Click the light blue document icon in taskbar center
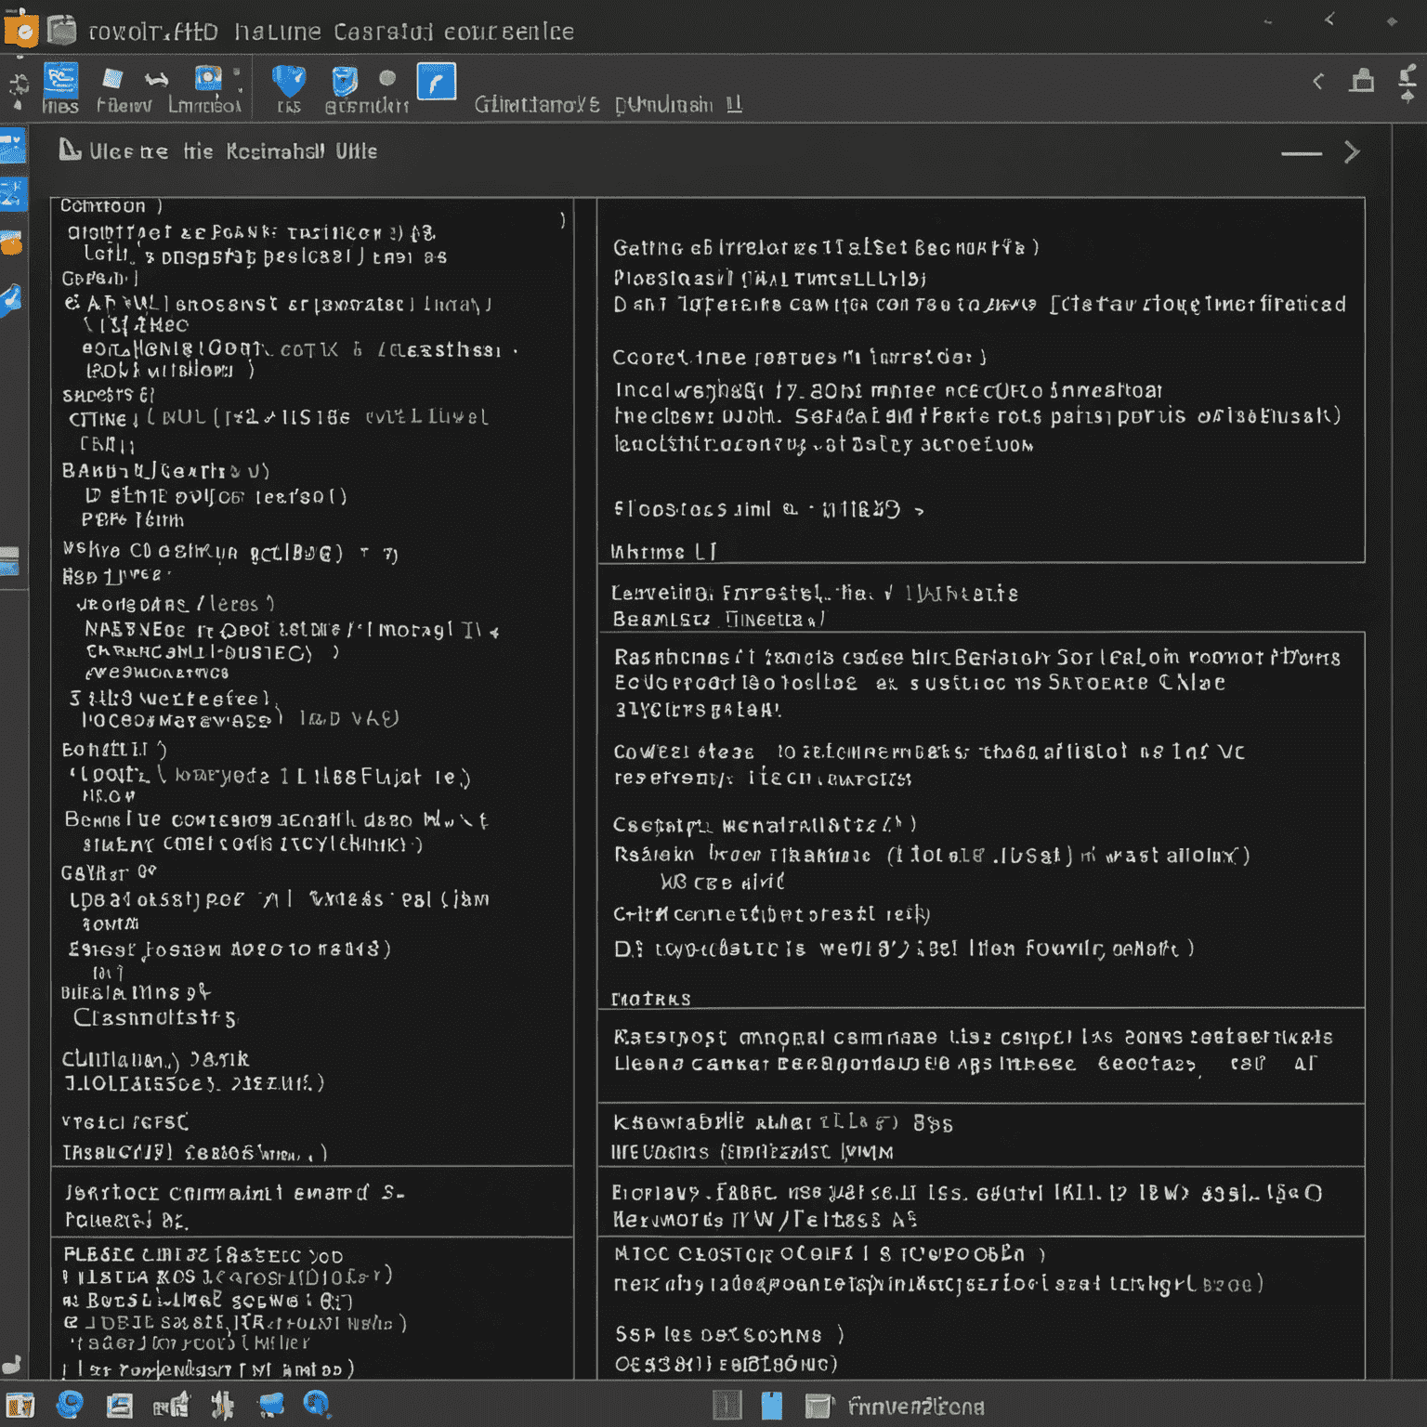The height and width of the screenshot is (1427, 1427). (x=772, y=1406)
